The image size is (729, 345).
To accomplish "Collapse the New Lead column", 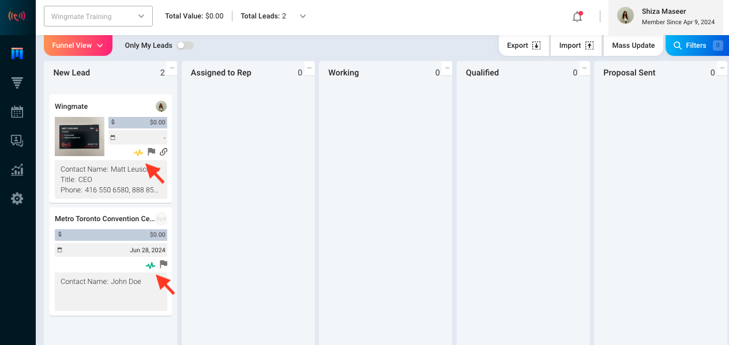I will 172,68.
